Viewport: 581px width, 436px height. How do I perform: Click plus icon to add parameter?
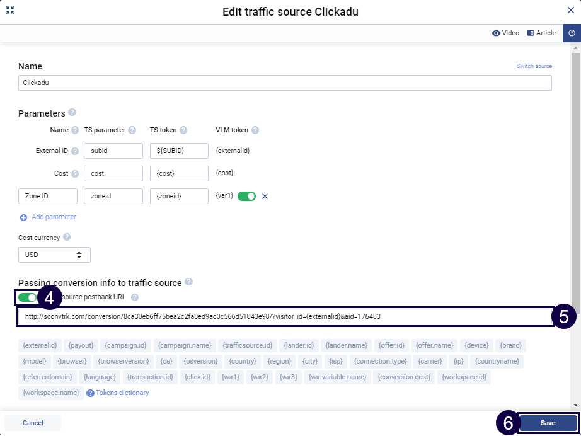24,217
